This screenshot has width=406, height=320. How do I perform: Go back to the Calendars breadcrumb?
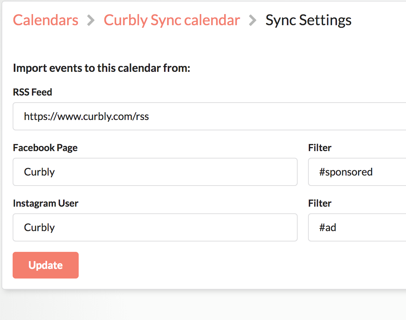[x=46, y=20]
